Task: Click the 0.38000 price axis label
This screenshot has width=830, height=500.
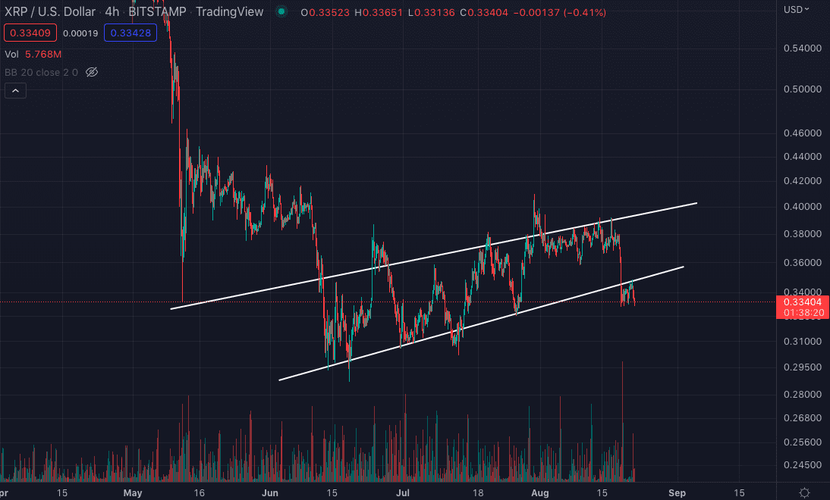Action: click(803, 233)
